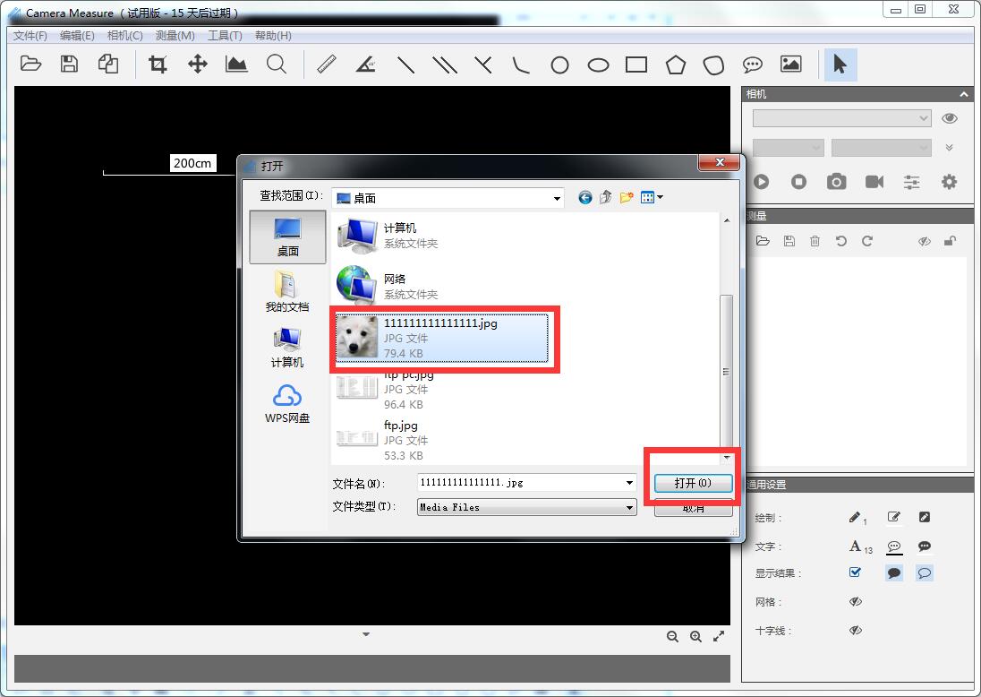Viewport: 981px width, 697px height.
Task: Toggle grid visibility with the eye icon
Action: click(x=855, y=601)
